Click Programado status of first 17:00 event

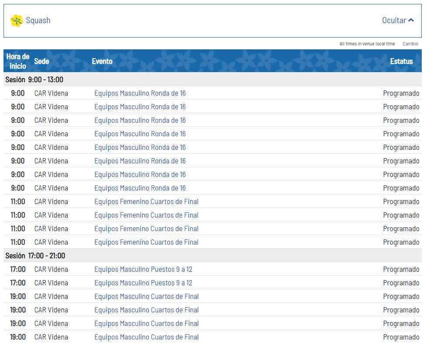click(x=401, y=269)
